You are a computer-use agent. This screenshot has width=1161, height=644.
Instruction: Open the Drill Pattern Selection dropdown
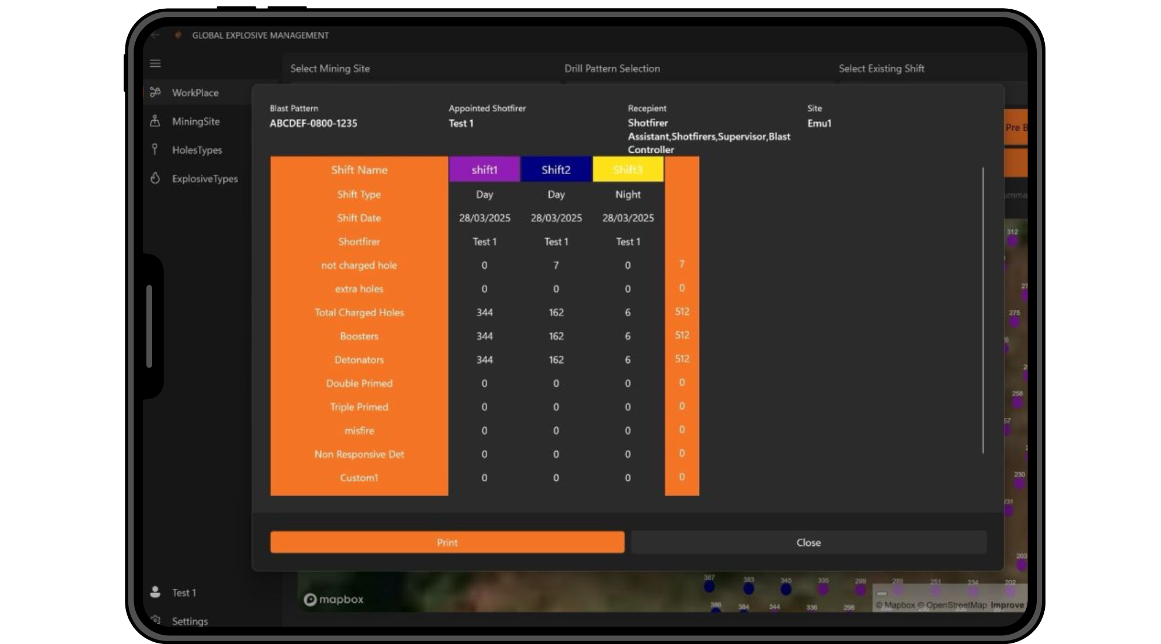point(611,69)
